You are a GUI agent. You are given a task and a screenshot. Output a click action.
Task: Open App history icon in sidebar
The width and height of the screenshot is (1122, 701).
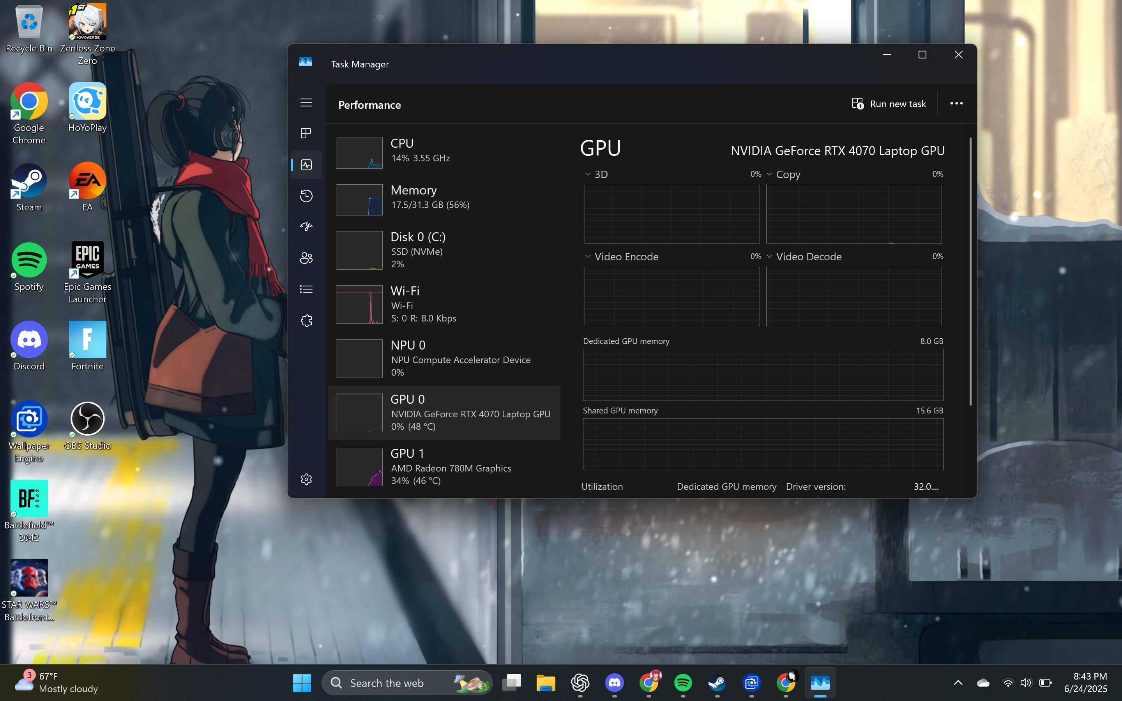(x=306, y=196)
